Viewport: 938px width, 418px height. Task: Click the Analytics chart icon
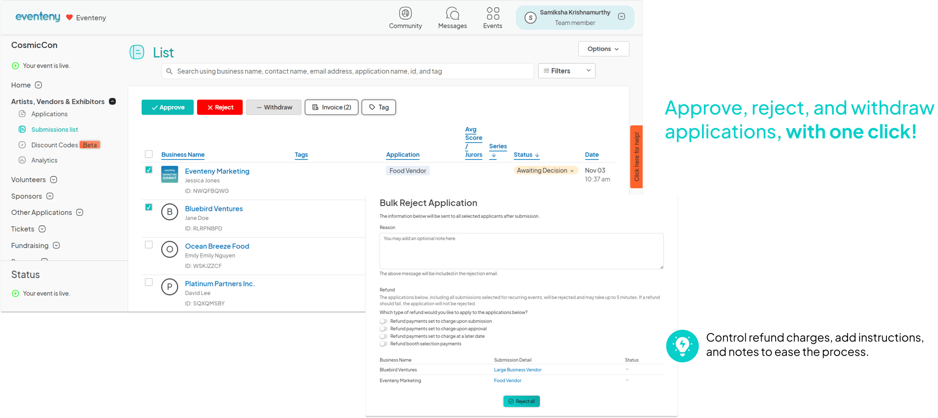coord(22,160)
